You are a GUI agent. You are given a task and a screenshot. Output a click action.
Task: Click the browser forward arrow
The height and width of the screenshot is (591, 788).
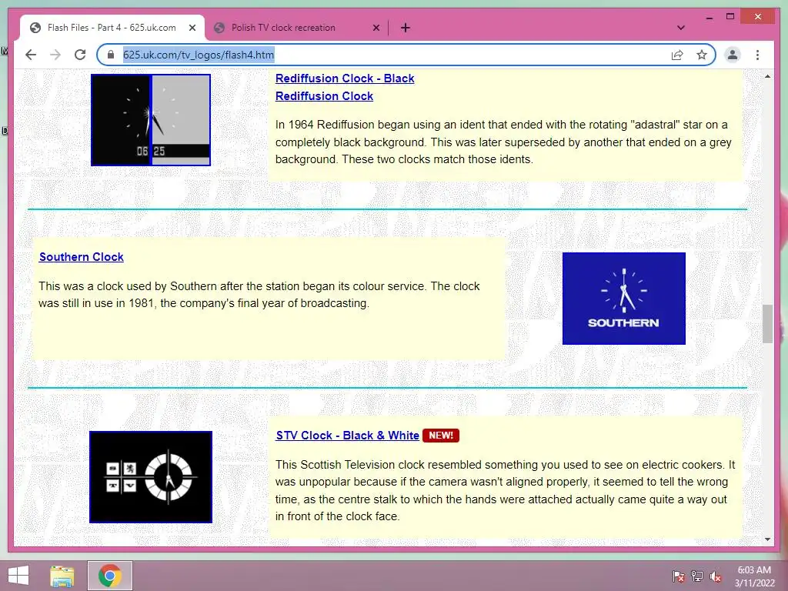click(55, 55)
